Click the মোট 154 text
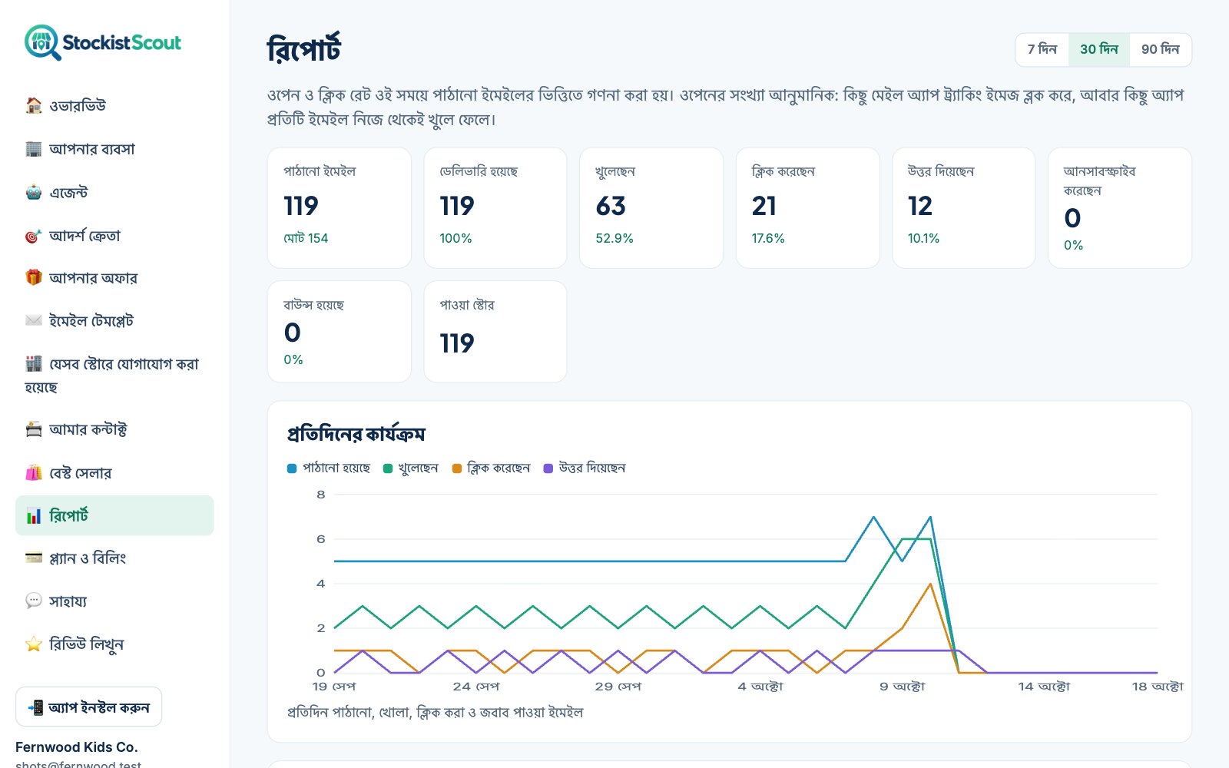This screenshot has width=1229, height=768. (x=306, y=238)
